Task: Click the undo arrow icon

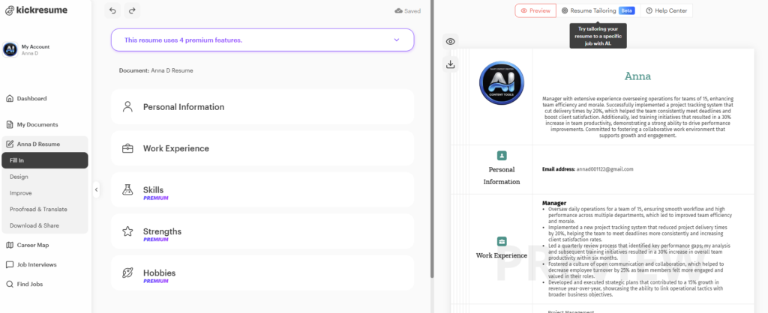Action: coord(112,10)
